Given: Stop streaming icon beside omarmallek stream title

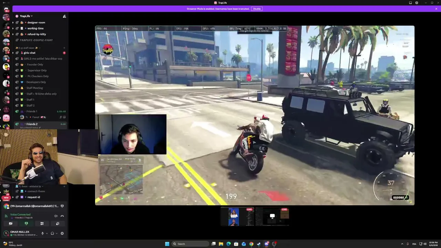Looking at the screenshot, I should coord(62,206).
